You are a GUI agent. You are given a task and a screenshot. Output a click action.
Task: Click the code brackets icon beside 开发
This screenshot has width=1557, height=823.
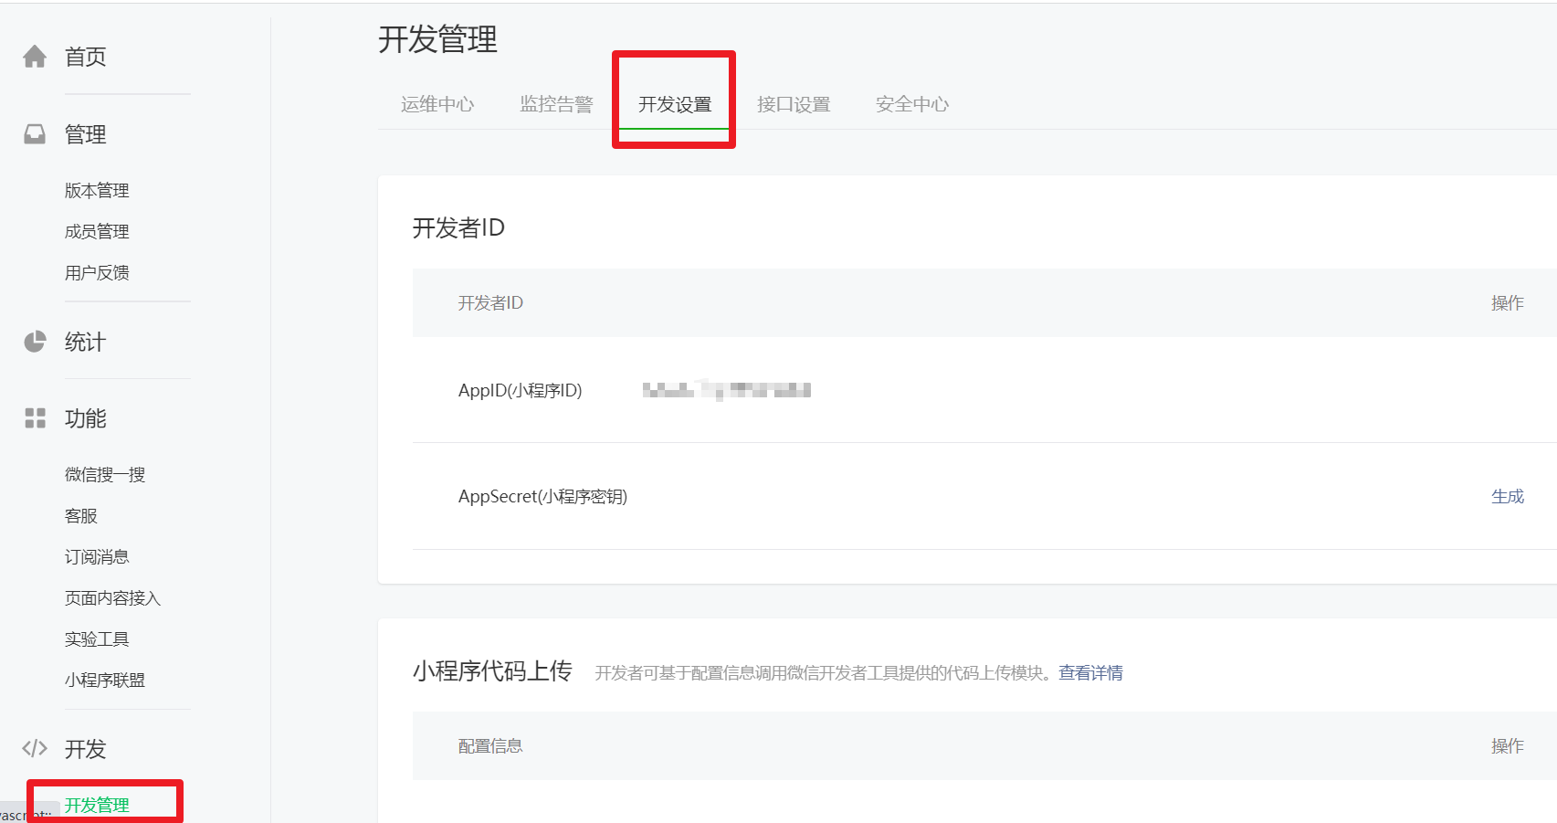coord(35,749)
